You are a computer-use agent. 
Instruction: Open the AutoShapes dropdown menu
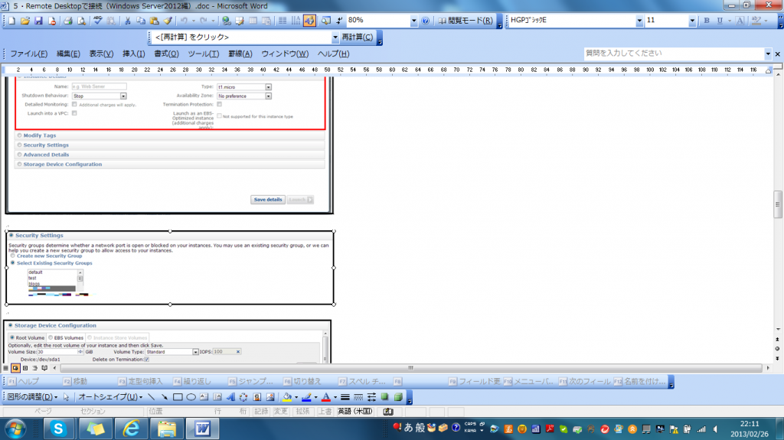[x=110, y=397]
